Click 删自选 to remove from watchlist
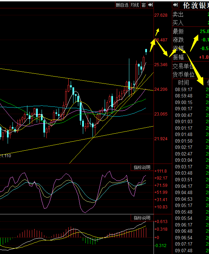Viewport: 209px width, 254px height. [x=122, y=5]
